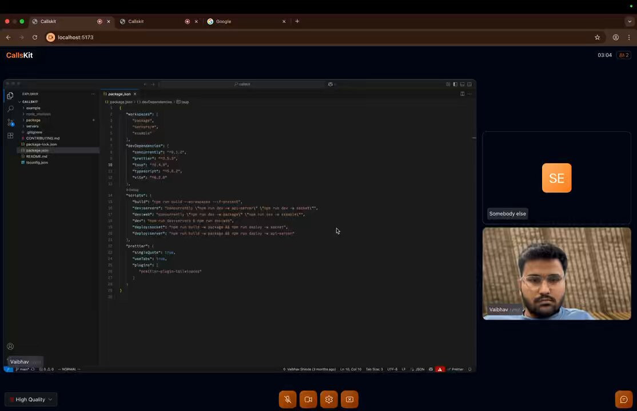Select the Vaibhav video tile
637x411 pixels.
click(x=556, y=273)
